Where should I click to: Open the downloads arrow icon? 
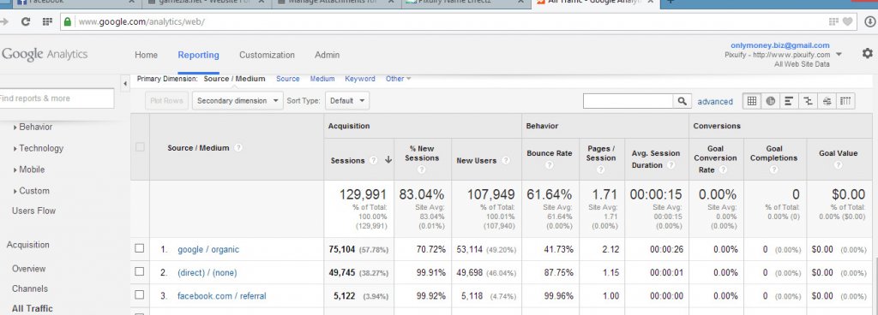tap(869, 21)
